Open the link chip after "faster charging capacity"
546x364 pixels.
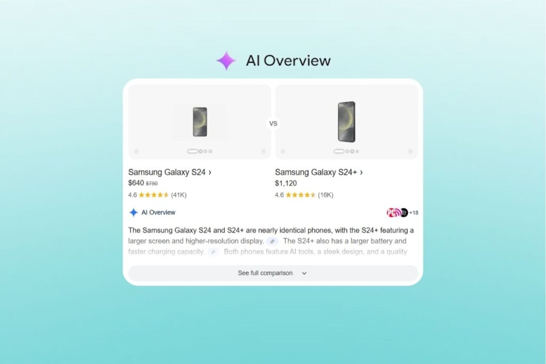213,252
